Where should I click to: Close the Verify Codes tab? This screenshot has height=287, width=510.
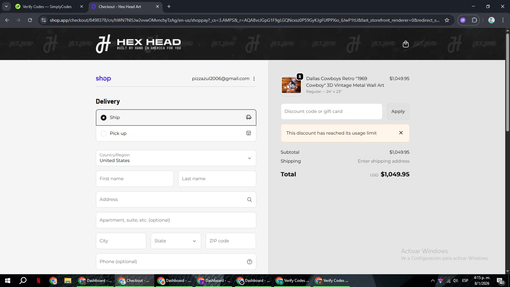[x=82, y=6]
